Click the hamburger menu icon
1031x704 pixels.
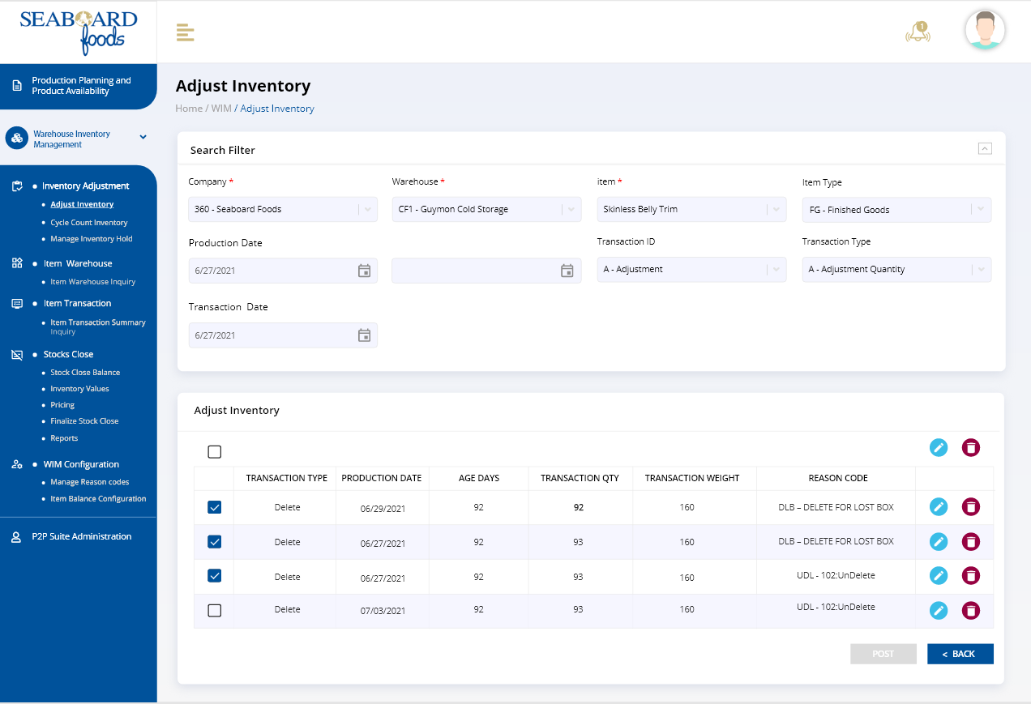click(185, 33)
